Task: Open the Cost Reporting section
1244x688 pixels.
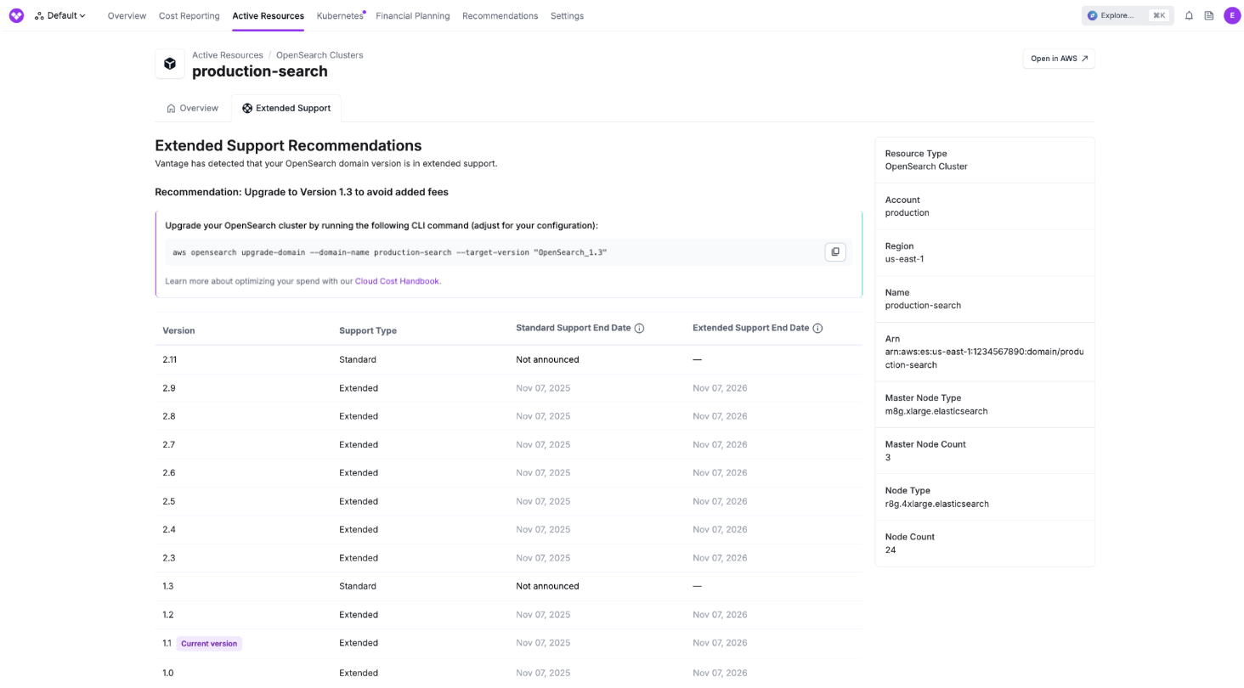Action: [x=189, y=15]
